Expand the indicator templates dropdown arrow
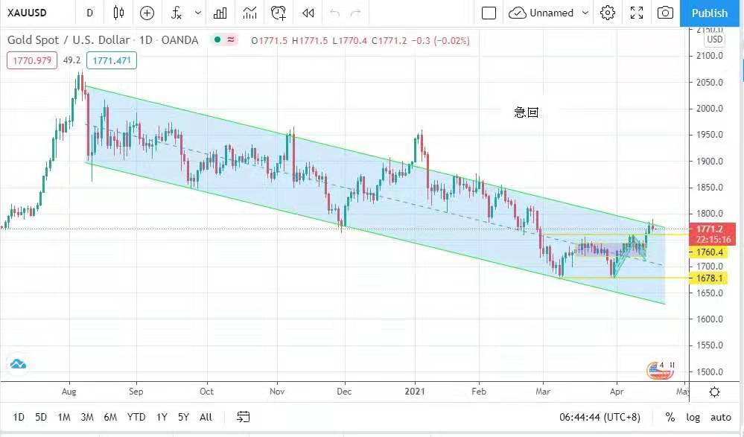This screenshot has height=437, width=744. (x=197, y=13)
